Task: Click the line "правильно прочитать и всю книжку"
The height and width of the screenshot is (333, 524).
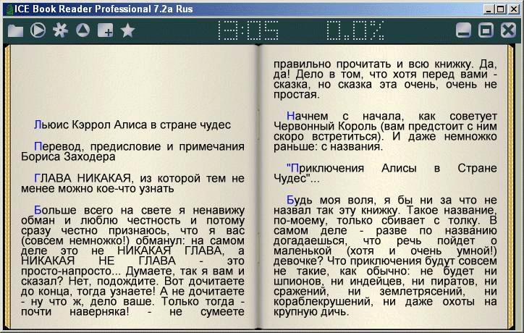Action: (373, 64)
